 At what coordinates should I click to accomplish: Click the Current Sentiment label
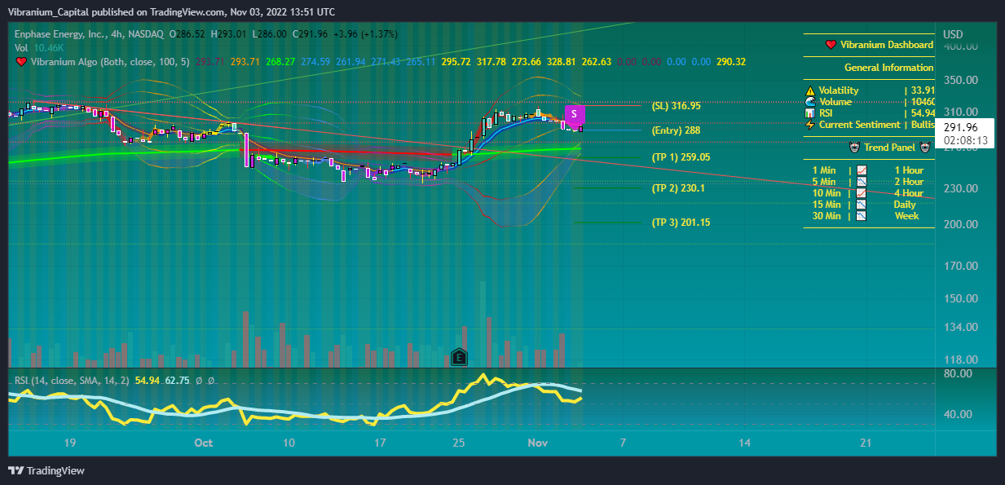click(x=858, y=125)
